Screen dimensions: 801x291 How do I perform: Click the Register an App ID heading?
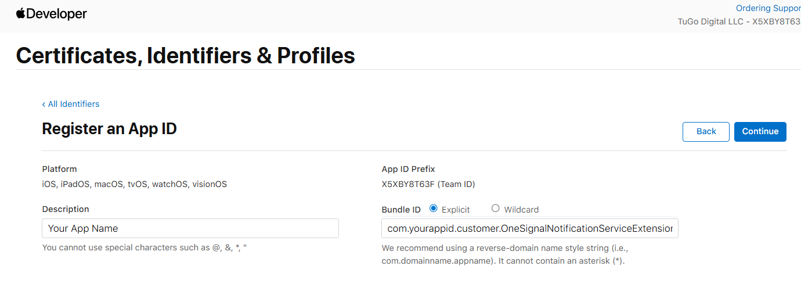[109, 128]
